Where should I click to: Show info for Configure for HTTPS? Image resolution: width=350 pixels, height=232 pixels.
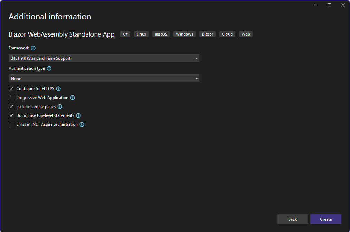[x=58, y=89]
